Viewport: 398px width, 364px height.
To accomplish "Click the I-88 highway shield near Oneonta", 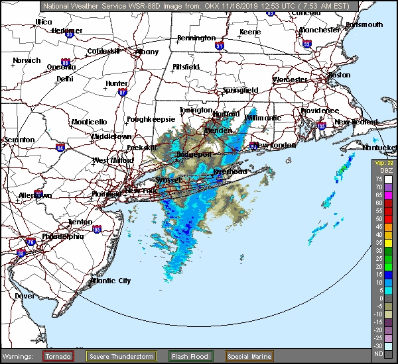I will tap(65, 62).
